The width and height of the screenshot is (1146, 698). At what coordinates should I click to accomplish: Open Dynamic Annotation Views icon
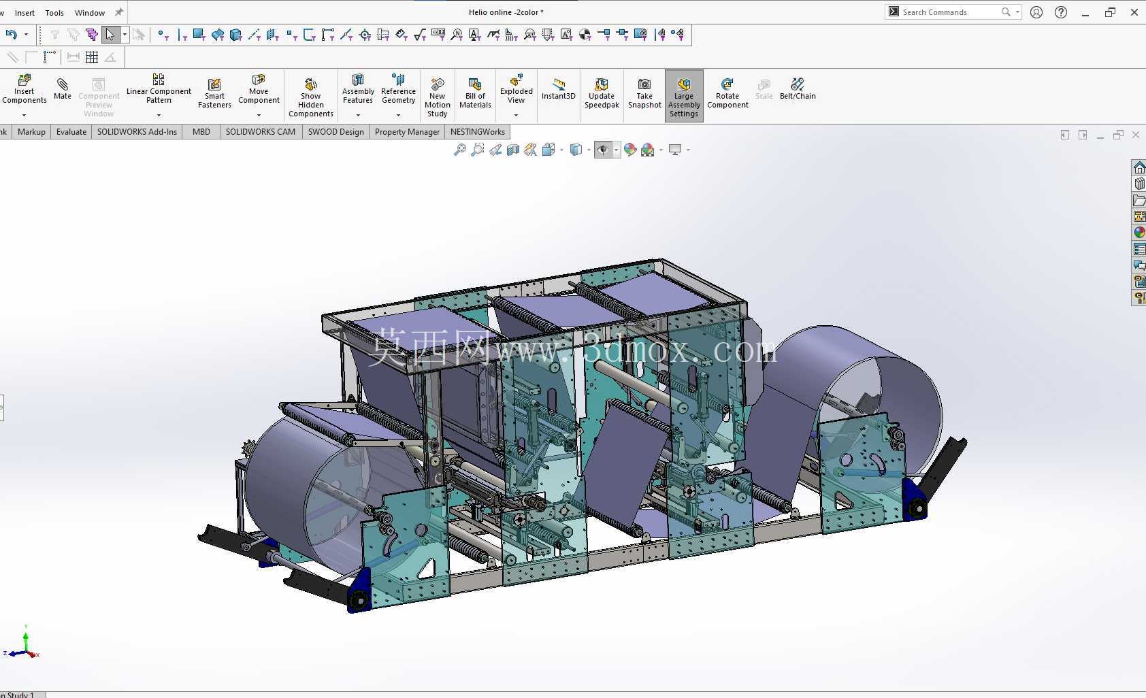tap(531, 150)
